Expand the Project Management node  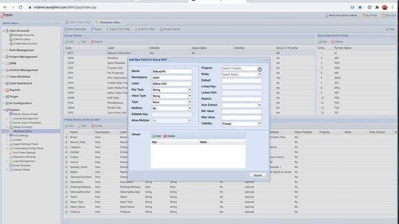[4, 57]
